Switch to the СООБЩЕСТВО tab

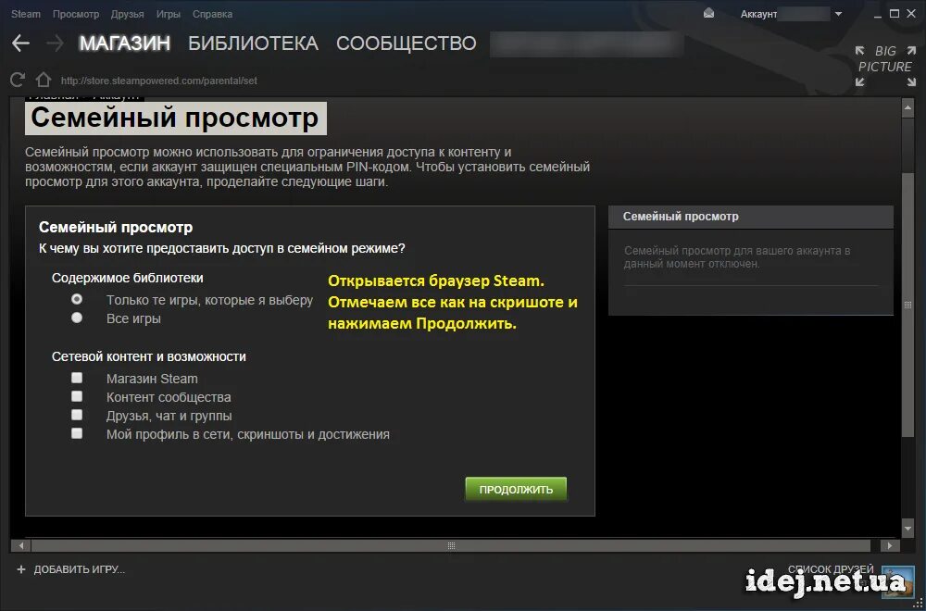click(407, 44)
